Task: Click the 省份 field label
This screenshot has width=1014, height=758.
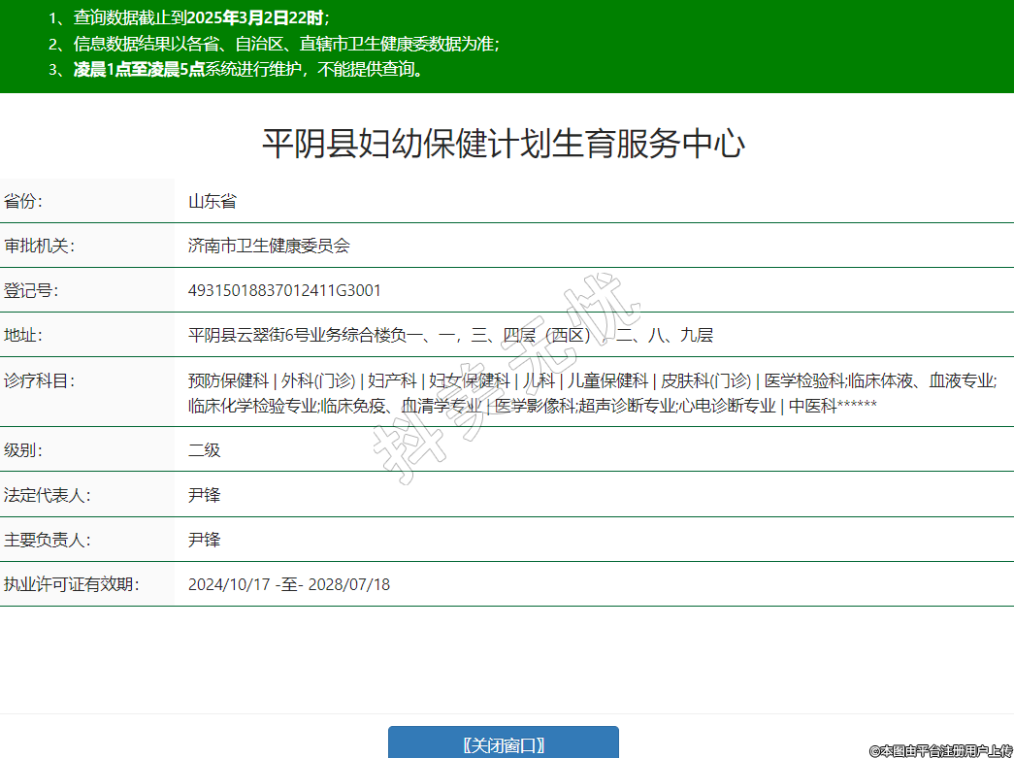Action: tap(24, 202)
